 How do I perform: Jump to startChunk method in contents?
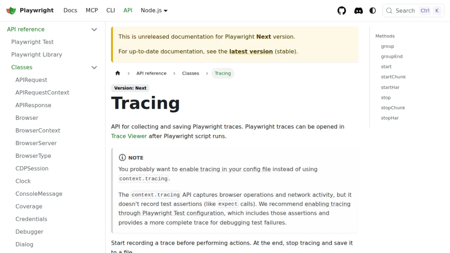[x=393, y=77]
